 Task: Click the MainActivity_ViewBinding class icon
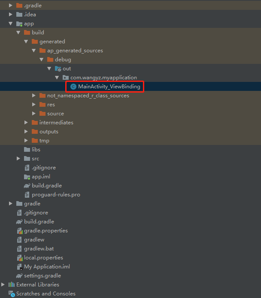point(73,87)
